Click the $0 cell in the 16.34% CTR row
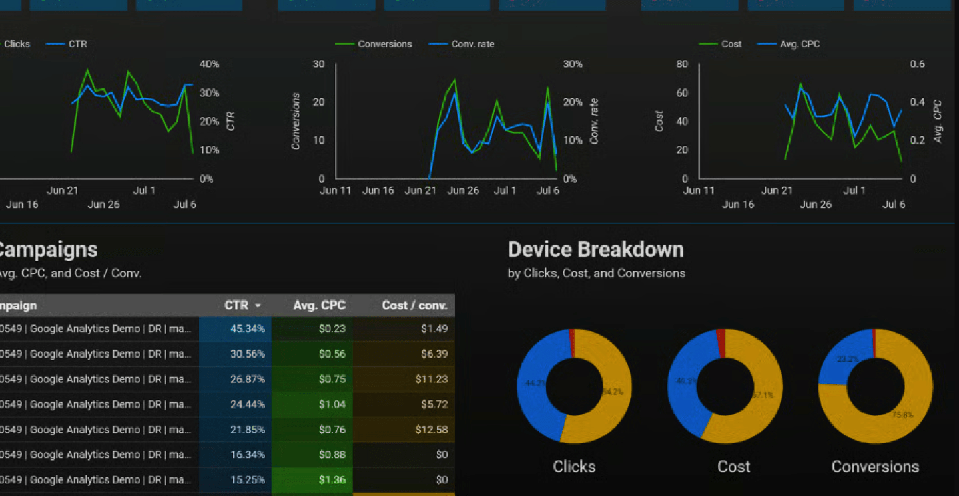The image size is (959, 496). [404, 455]
